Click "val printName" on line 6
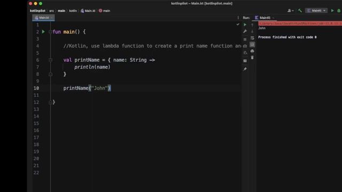Screen dimensions: 342x192 point(81,60)
